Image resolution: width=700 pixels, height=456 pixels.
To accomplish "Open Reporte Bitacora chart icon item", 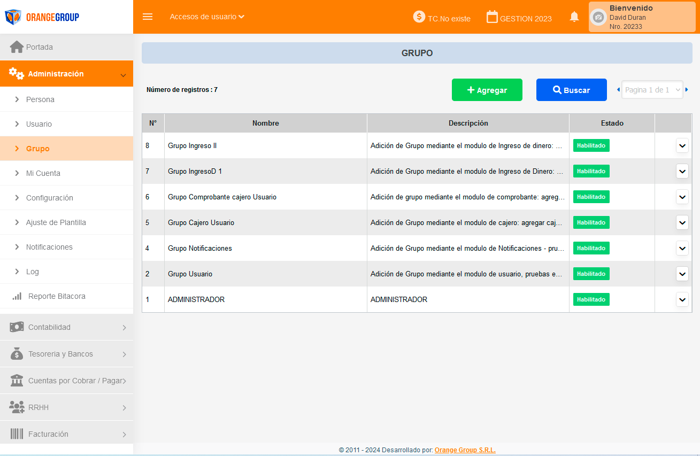I will [x=17, y=296].
